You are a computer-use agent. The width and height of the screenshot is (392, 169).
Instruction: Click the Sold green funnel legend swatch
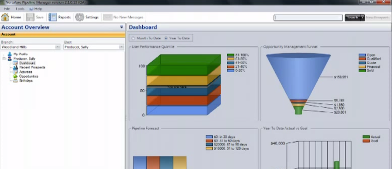362,70
